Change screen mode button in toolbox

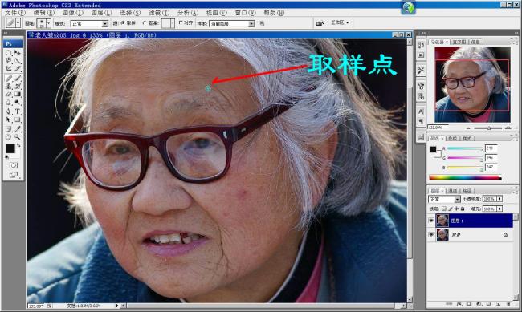tap(14, 175)
